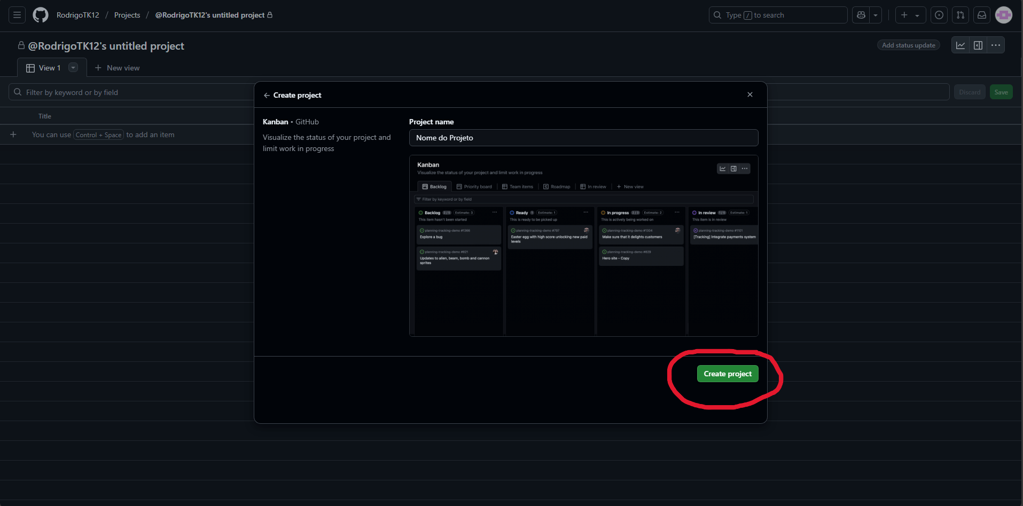
Task: Click the Discard button
Action: (970, 92)
